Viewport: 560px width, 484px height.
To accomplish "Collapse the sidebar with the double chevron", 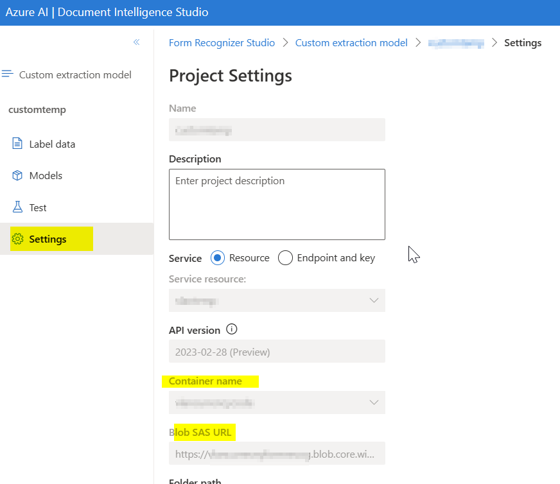I will point(136,41).
